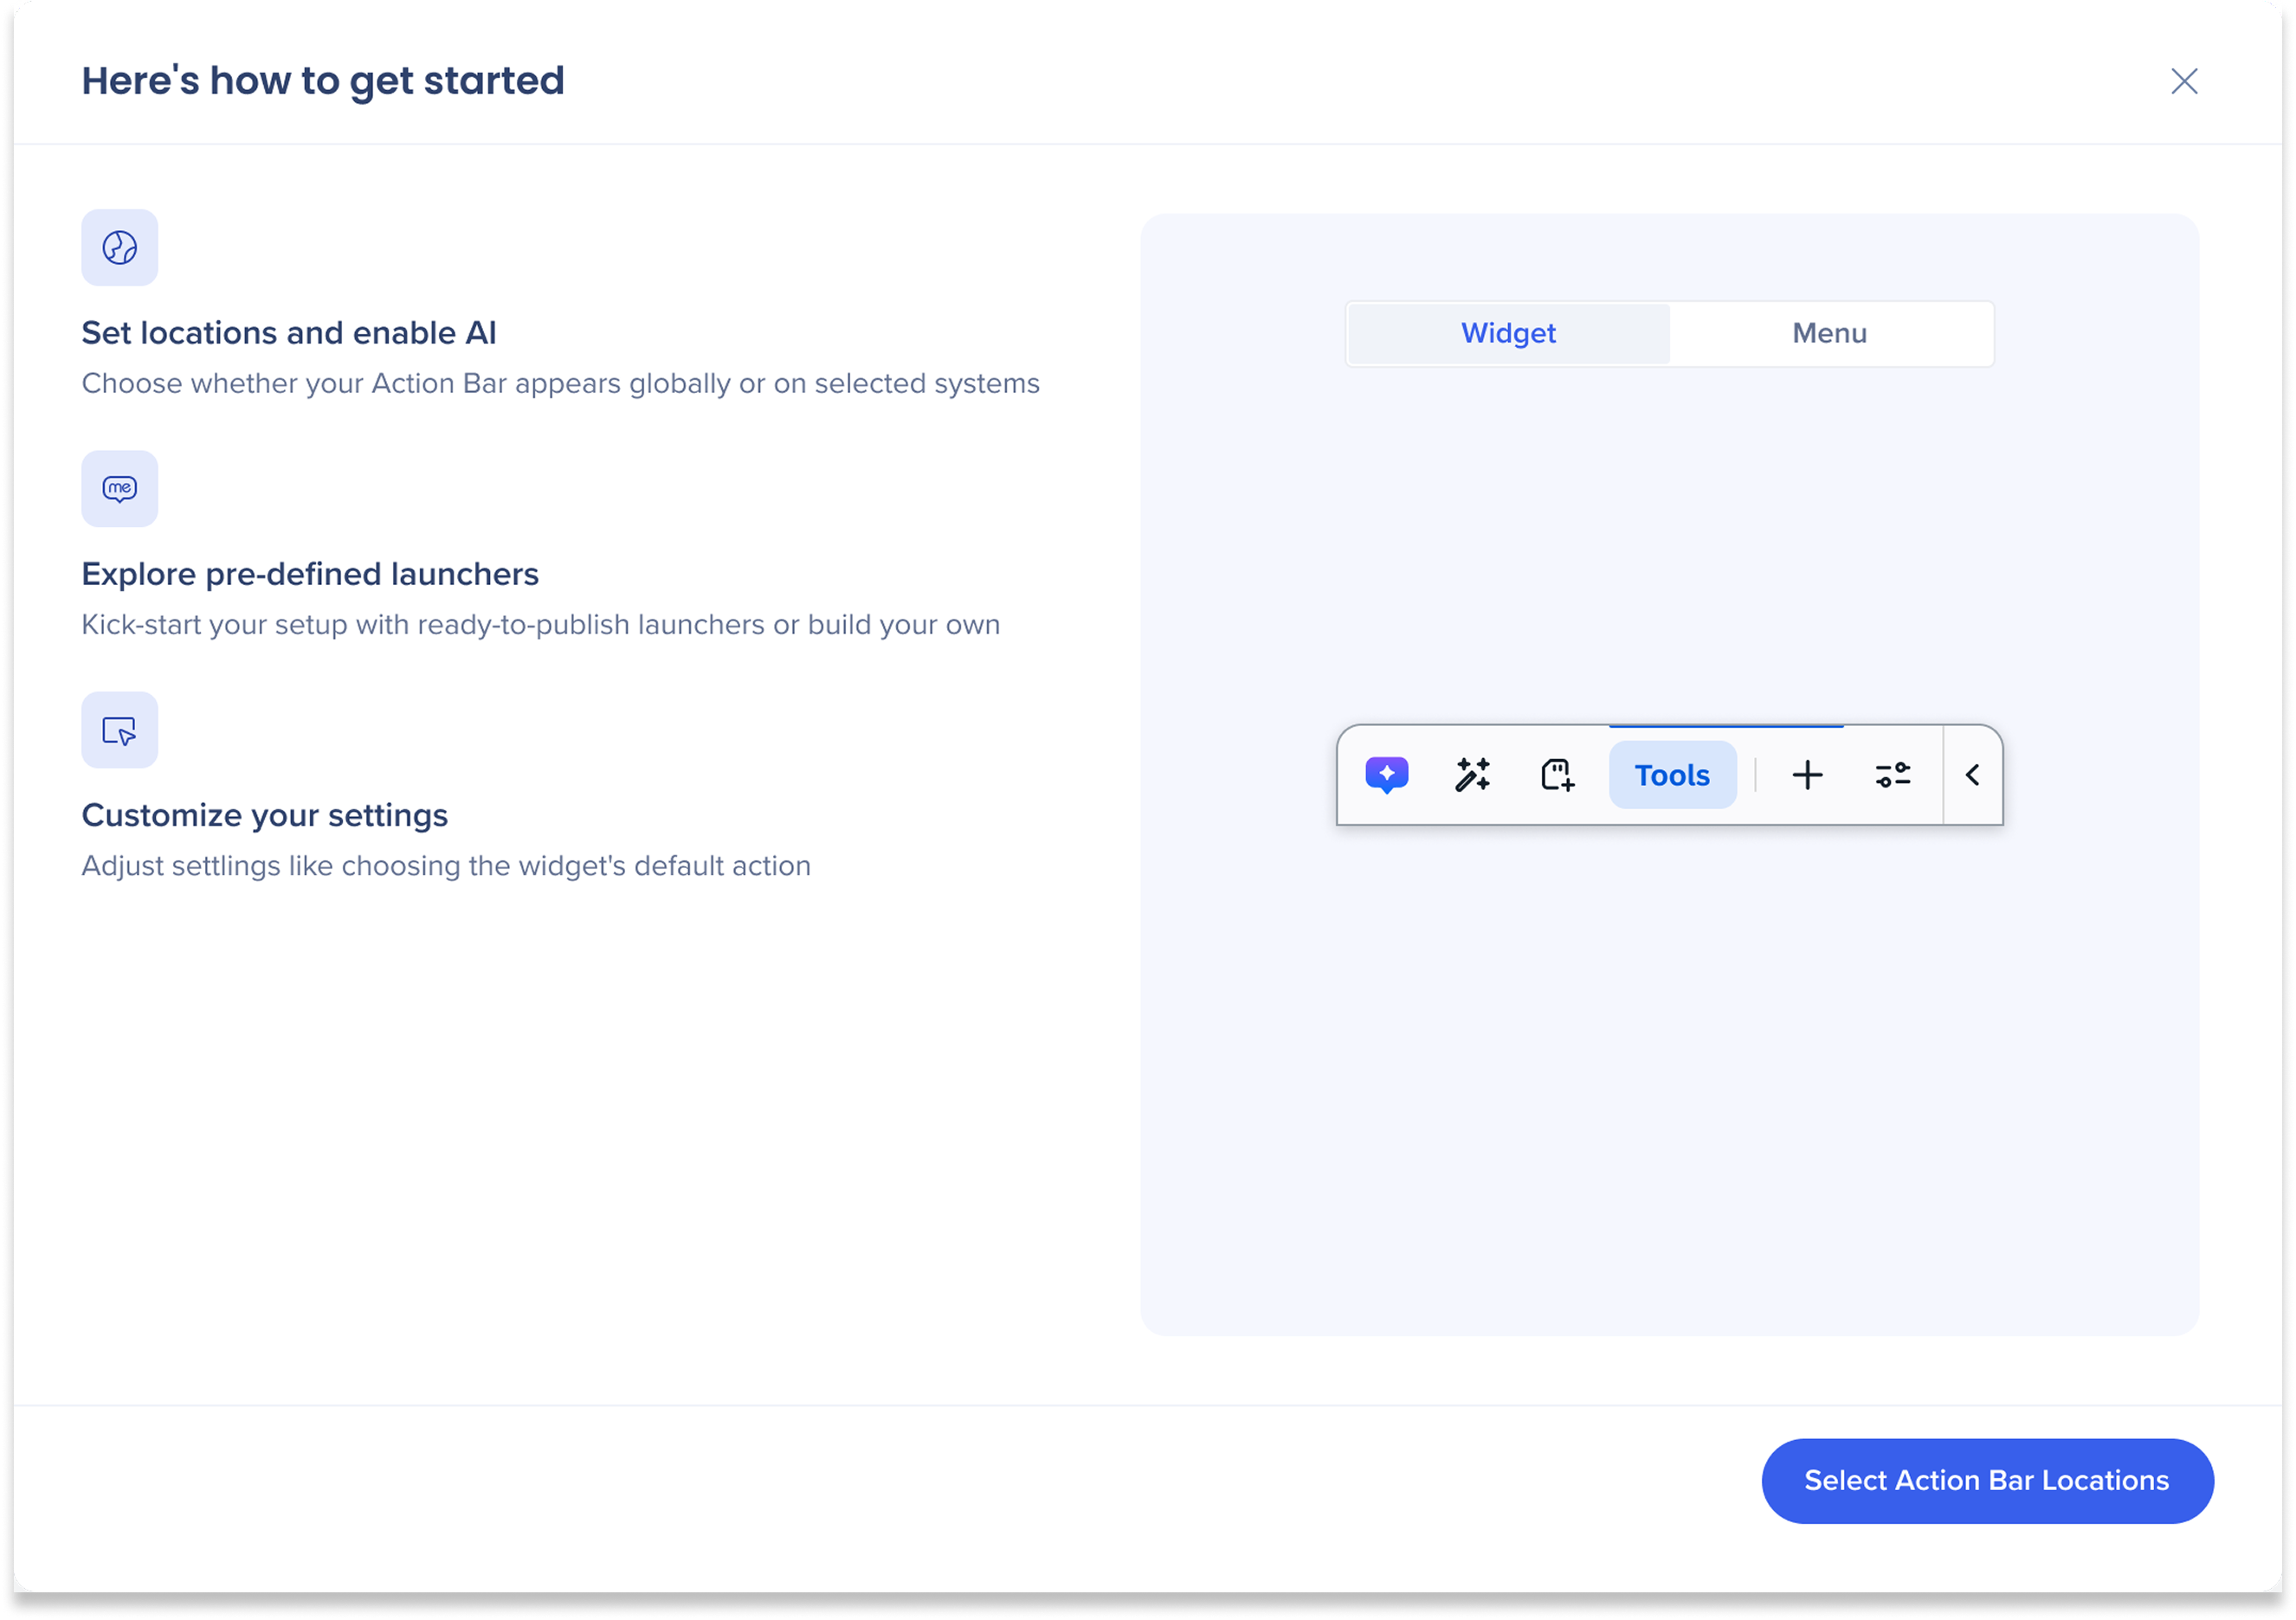Close the getting started dialog
The width and height of the screenshot is (2296, 1620).
coord(2184,81)
